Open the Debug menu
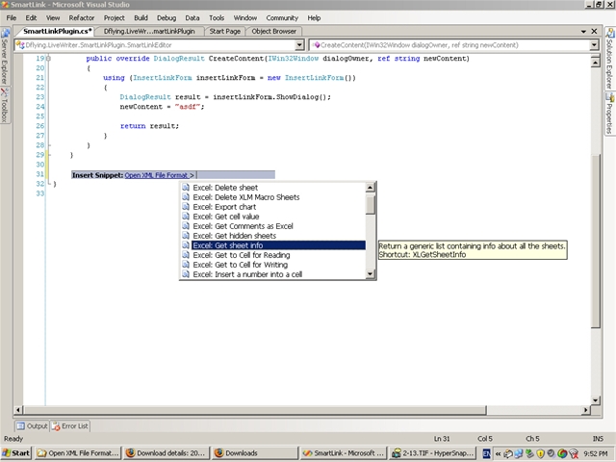 [167, 17]
